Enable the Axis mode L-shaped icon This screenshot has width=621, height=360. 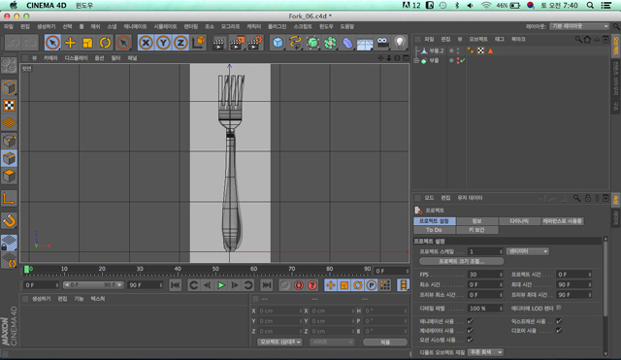(x=9, y=198)
